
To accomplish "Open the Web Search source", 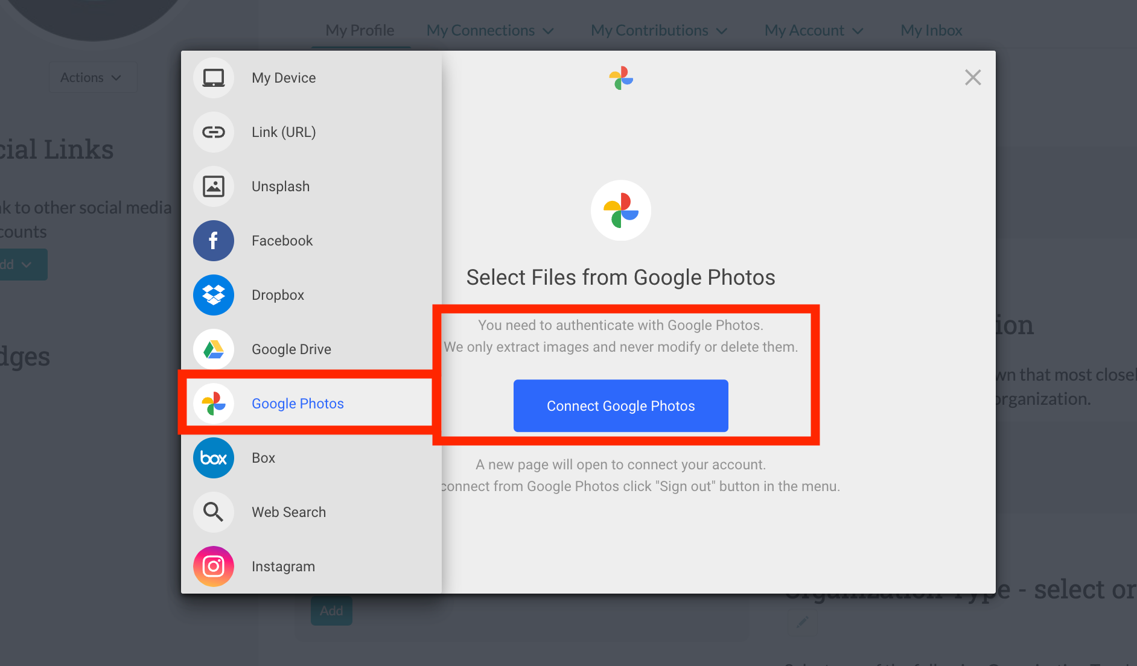I will [288, 512].
